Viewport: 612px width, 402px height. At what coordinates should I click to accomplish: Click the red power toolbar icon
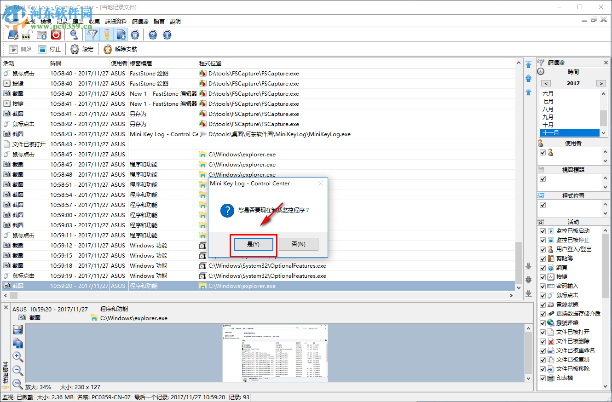click(x=56, y=34)
